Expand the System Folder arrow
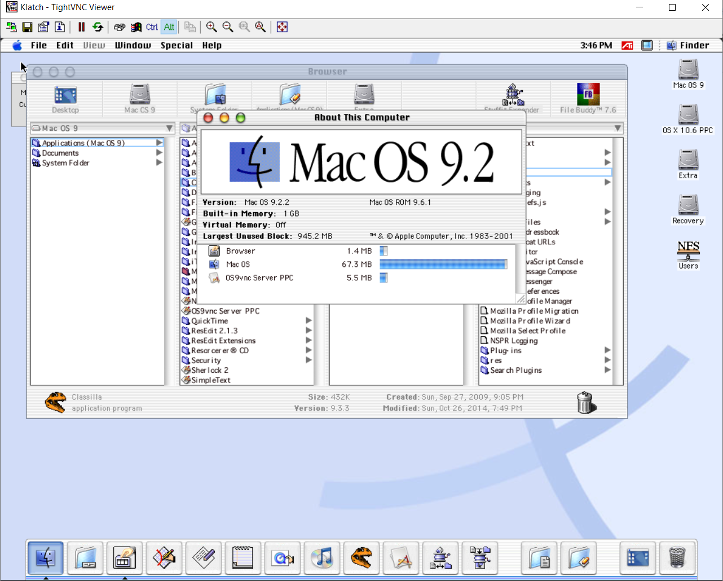Viewport: 723px width, 581px height. (x=160, y=162)
